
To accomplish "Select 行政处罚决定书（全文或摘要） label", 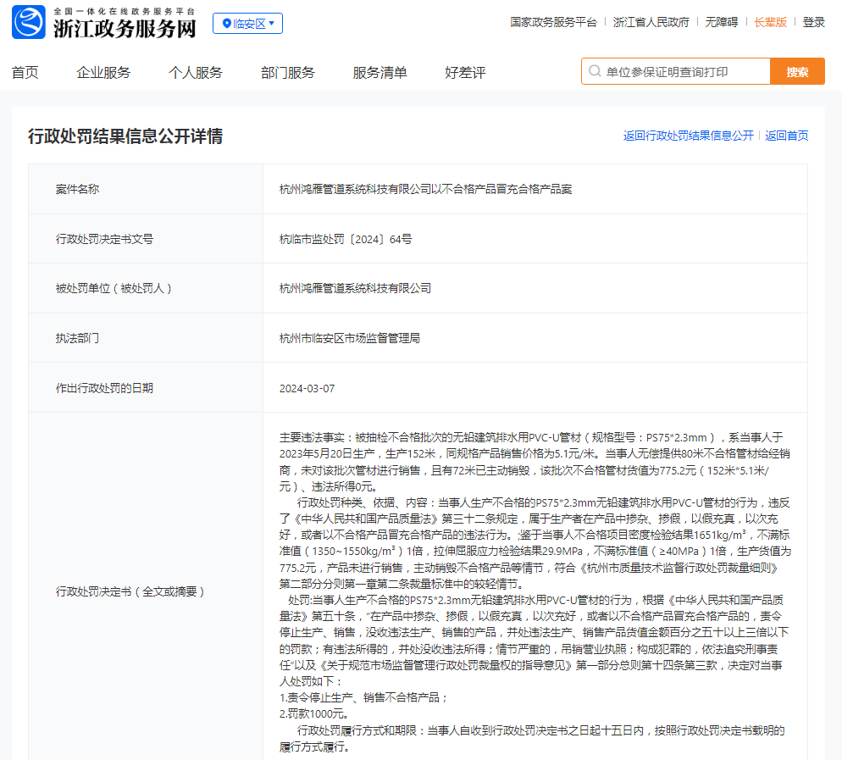I will 130,592.
